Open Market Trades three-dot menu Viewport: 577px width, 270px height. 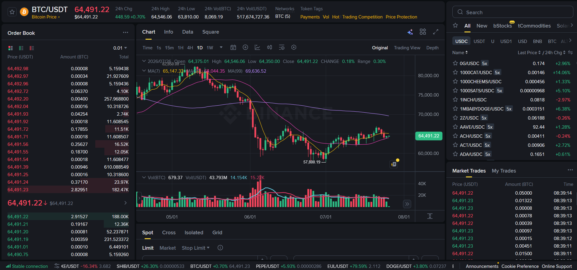click(570, 170)
